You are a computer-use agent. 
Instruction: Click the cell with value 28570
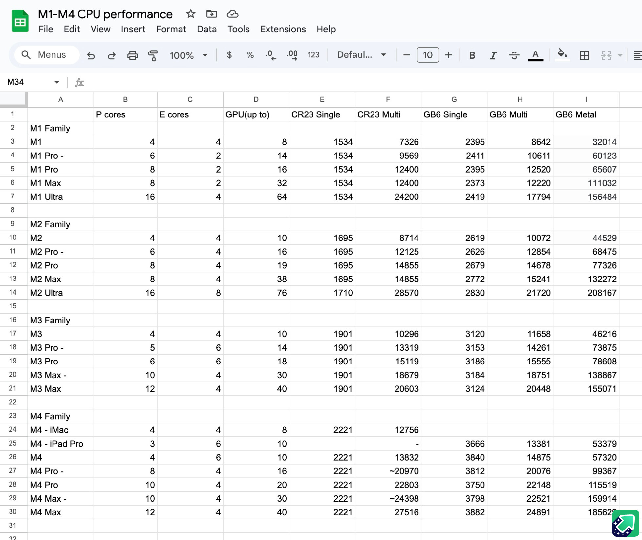(388, 293)
